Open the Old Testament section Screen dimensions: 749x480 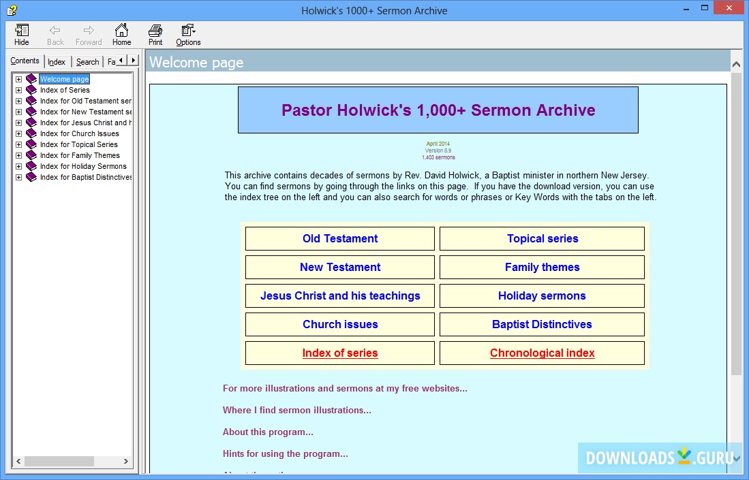[x=339, y=238]
